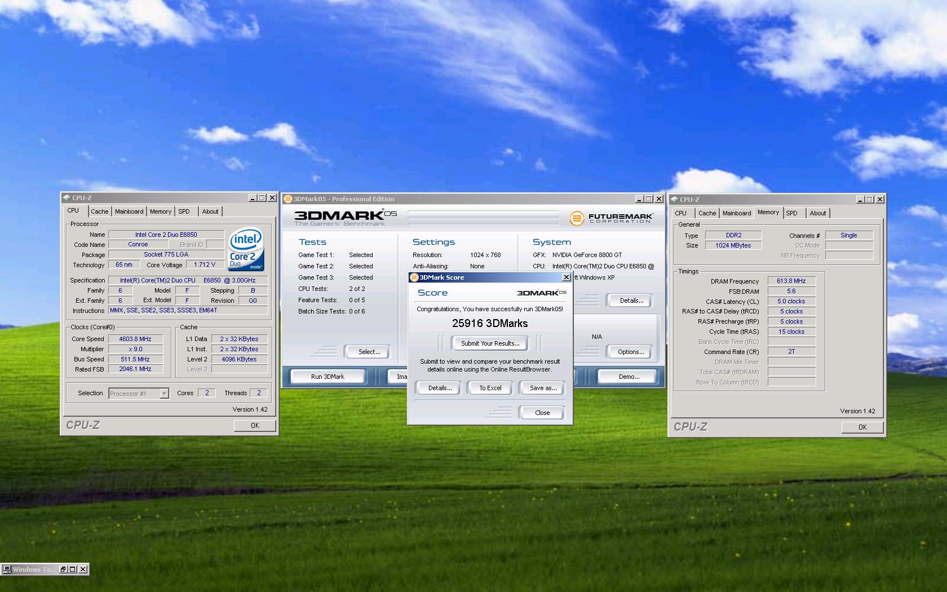The height and width of the screenshot is (592, 947).
Task: Export score with To Excel button
Action: click(x=490, y=388)
